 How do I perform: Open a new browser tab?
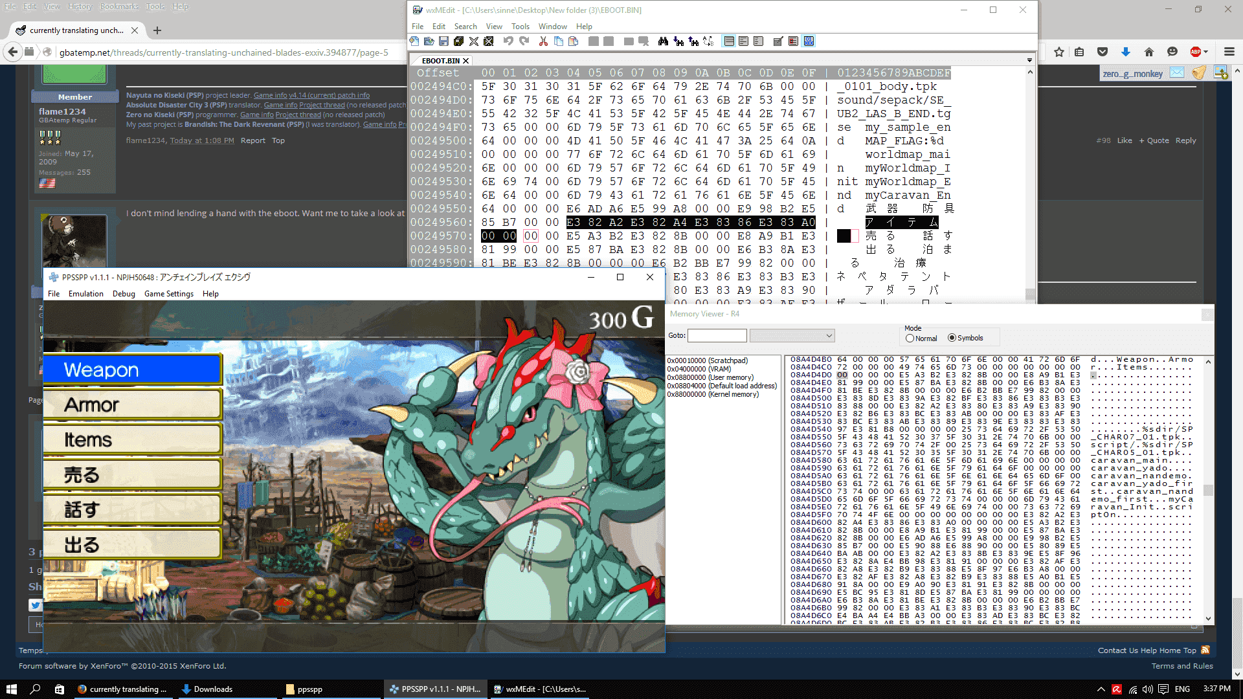pyautogui.click(x=157, y=30)
